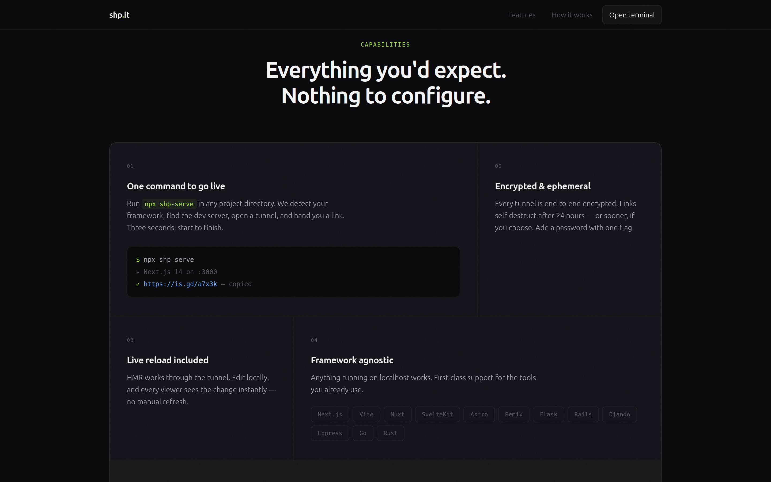Click the green dollar prompt in terminal
Viewport: 771px width, 482px height.
pos(138,260)
